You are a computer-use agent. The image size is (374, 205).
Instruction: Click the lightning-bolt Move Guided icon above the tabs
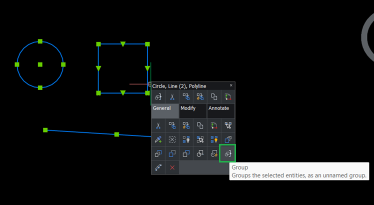coord(200,97)
